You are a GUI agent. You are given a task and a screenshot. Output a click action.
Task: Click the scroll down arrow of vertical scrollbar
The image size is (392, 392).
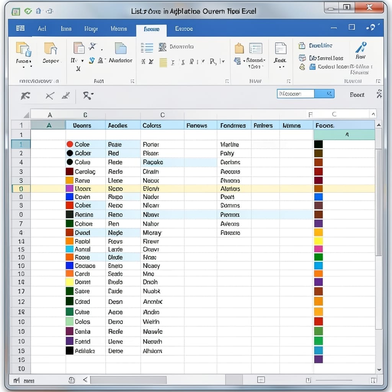click(379, 369)
